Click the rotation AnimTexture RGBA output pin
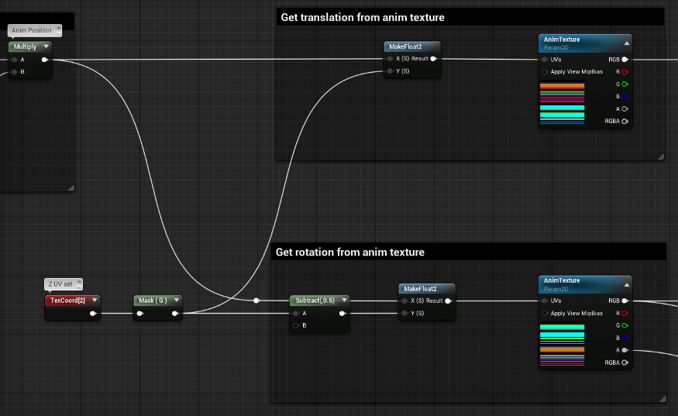678x416 pixels. pos(625,363)
